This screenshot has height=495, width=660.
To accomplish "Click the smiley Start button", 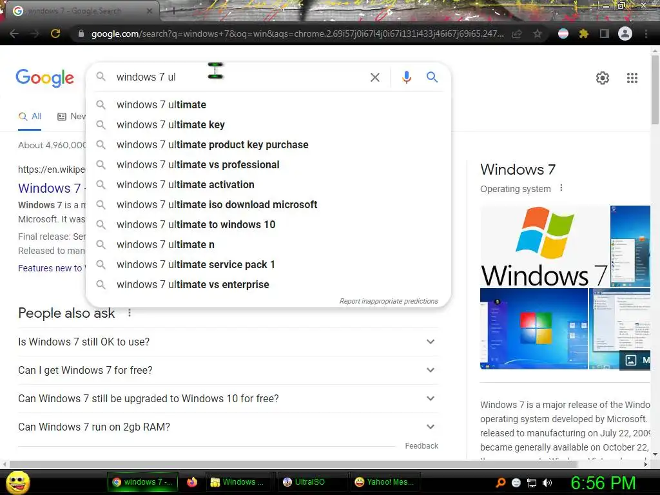I will tap(17, 482).
